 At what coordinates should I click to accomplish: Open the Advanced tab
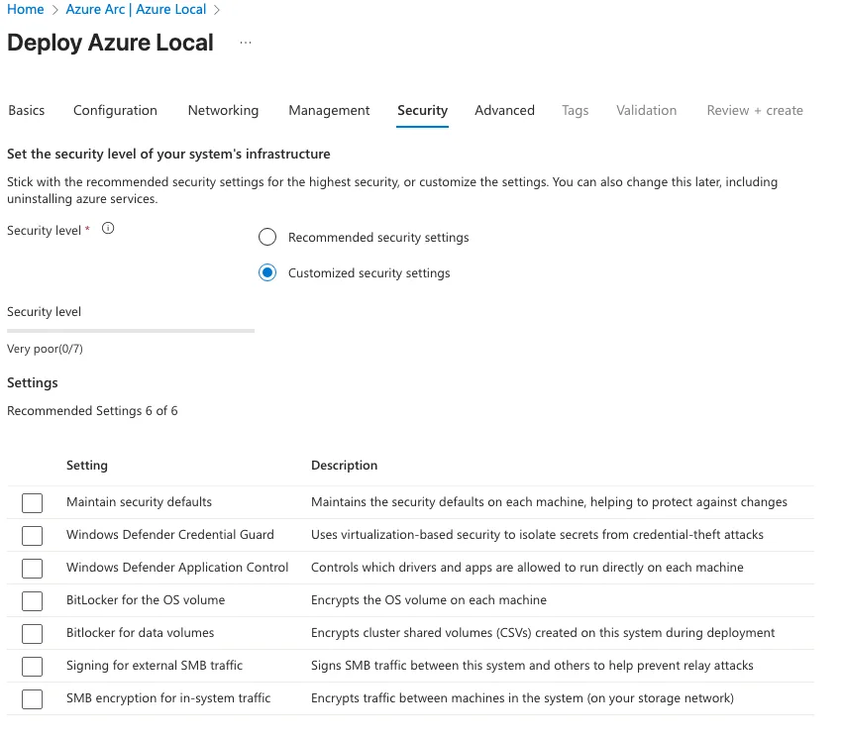click(x=504, y=111)
